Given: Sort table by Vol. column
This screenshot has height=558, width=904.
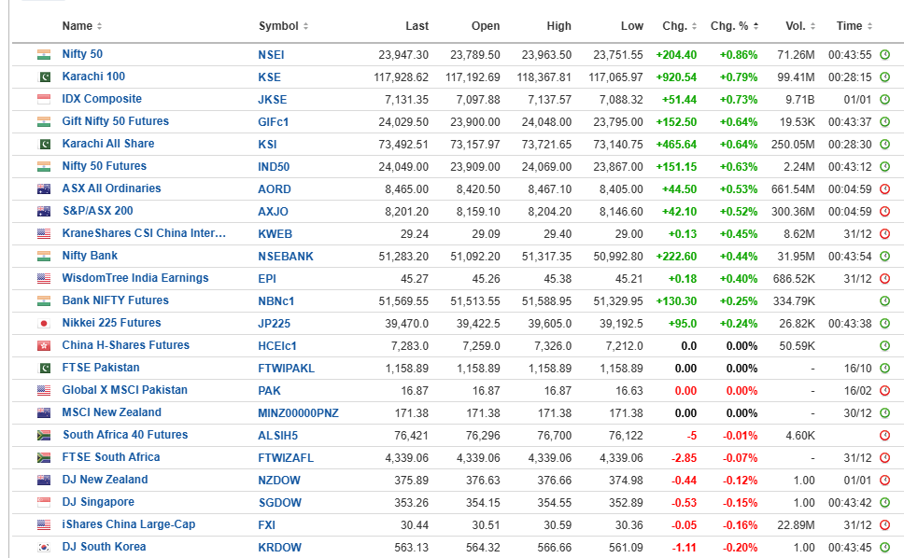Looking at the screenshot, I should coord(800,26).
